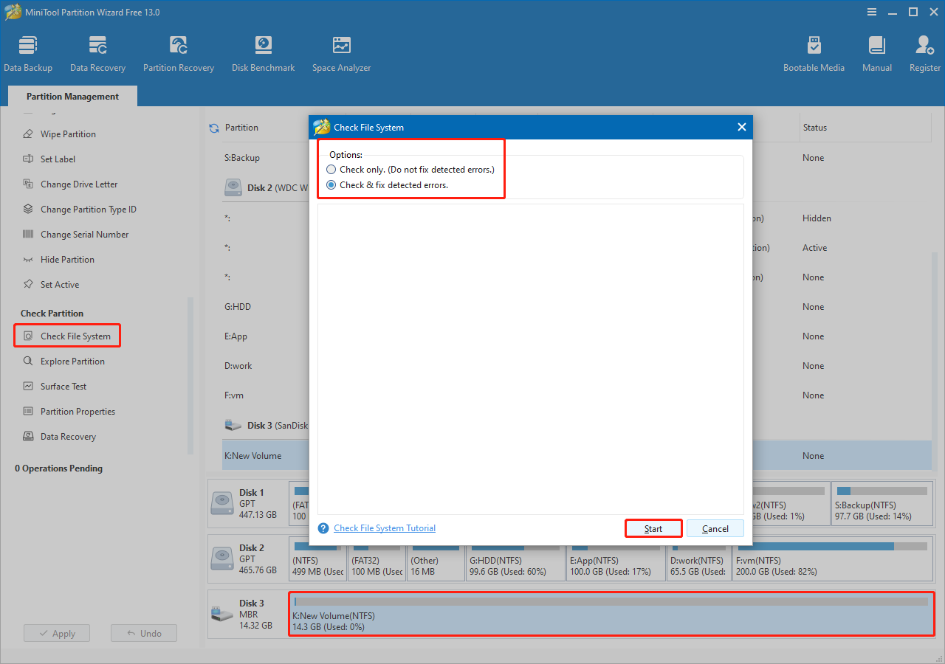
Task: Start the file system check
Action: [x=653, y=528]
